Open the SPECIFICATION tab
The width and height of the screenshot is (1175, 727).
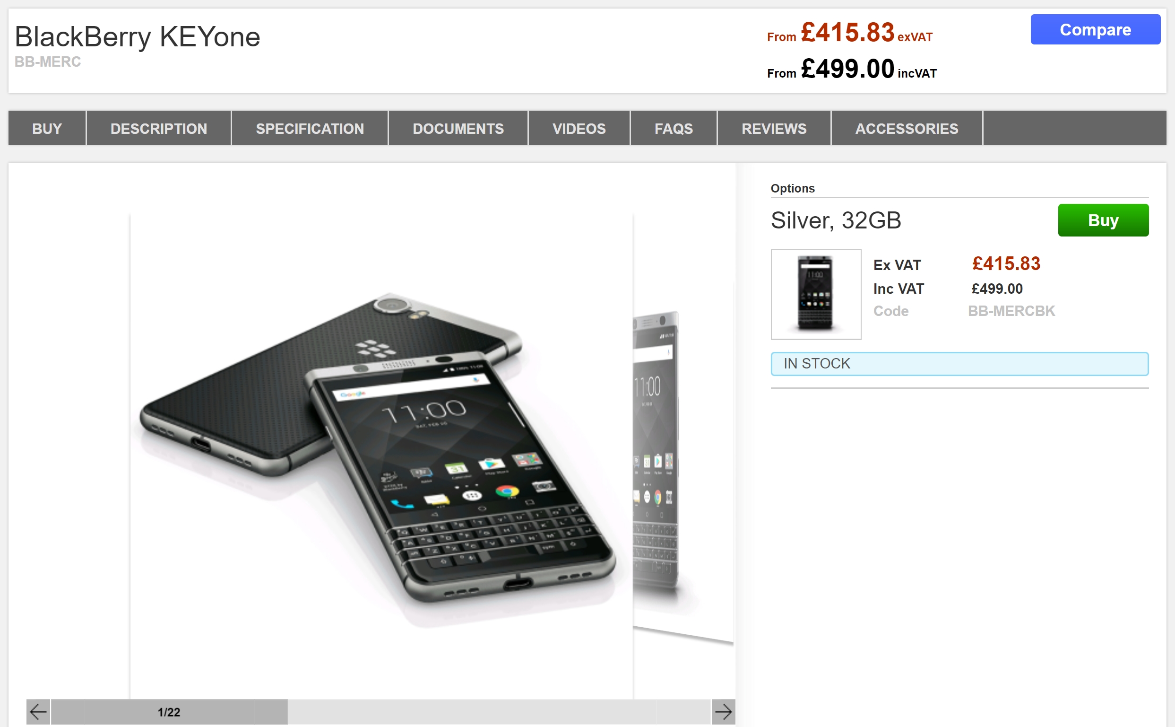[x=310, y=128]
